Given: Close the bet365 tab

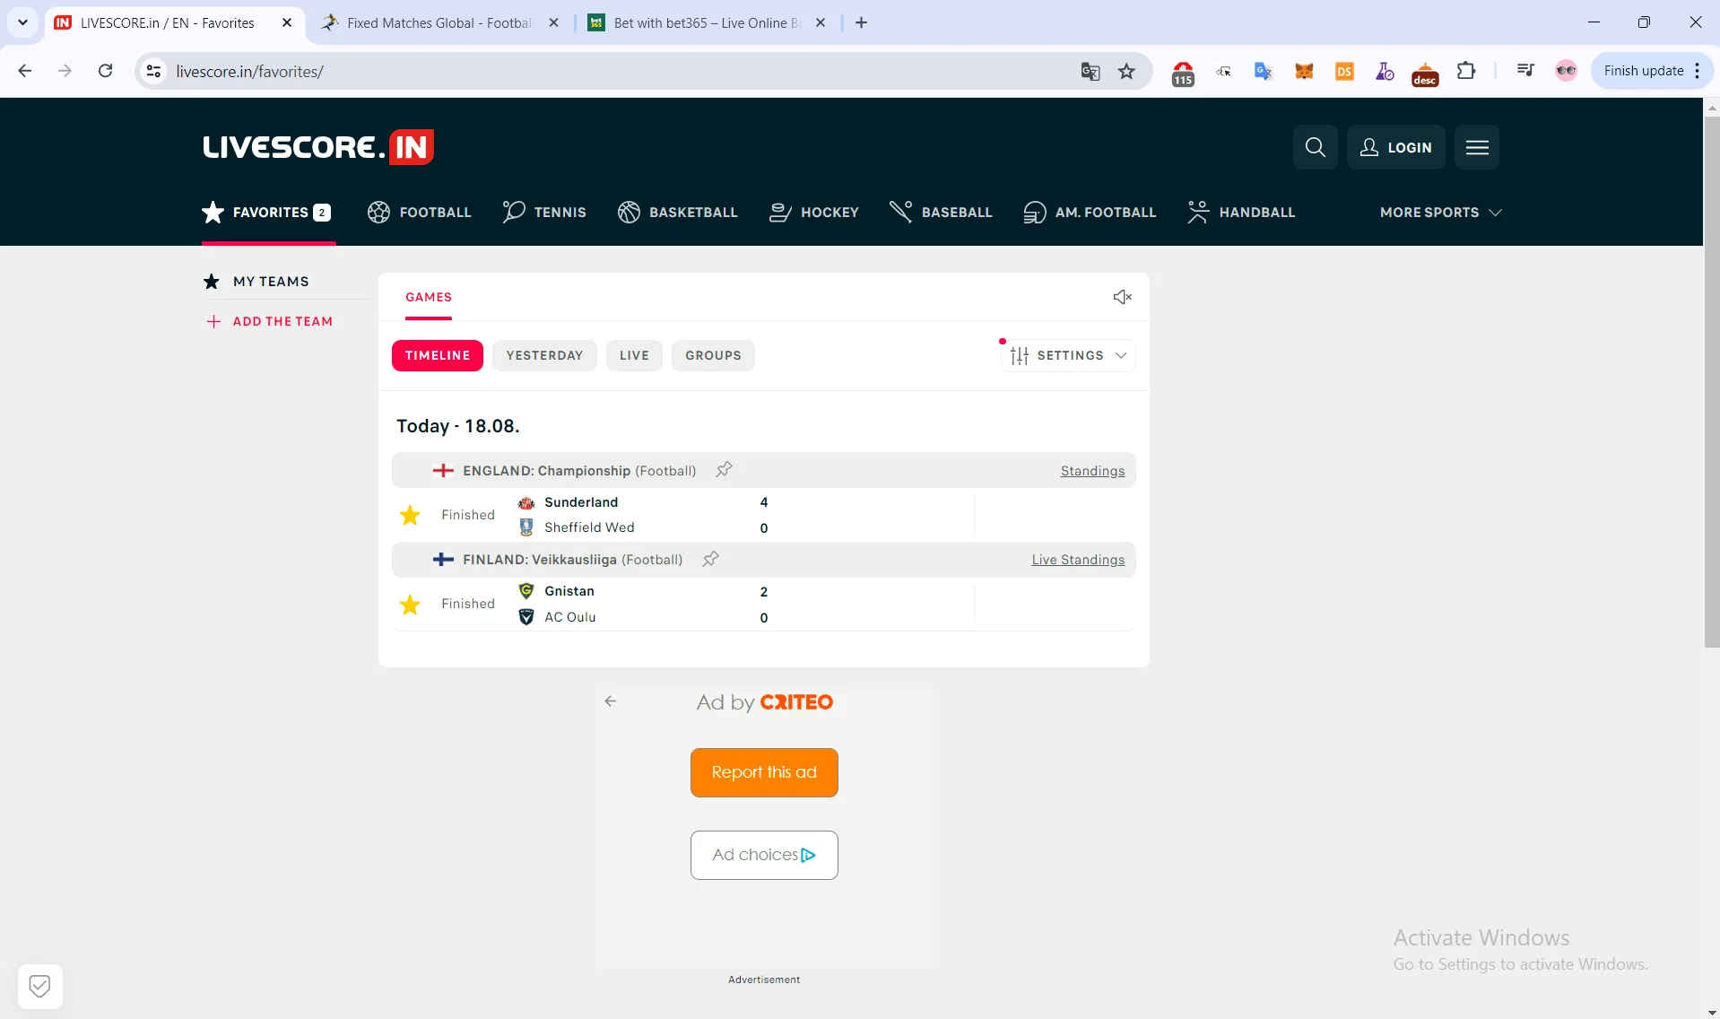Looking at the screenshot, I should [x=821, y=22].
